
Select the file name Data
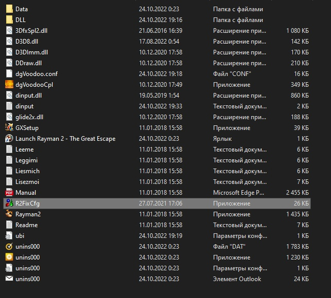click(x=22, y=9)
